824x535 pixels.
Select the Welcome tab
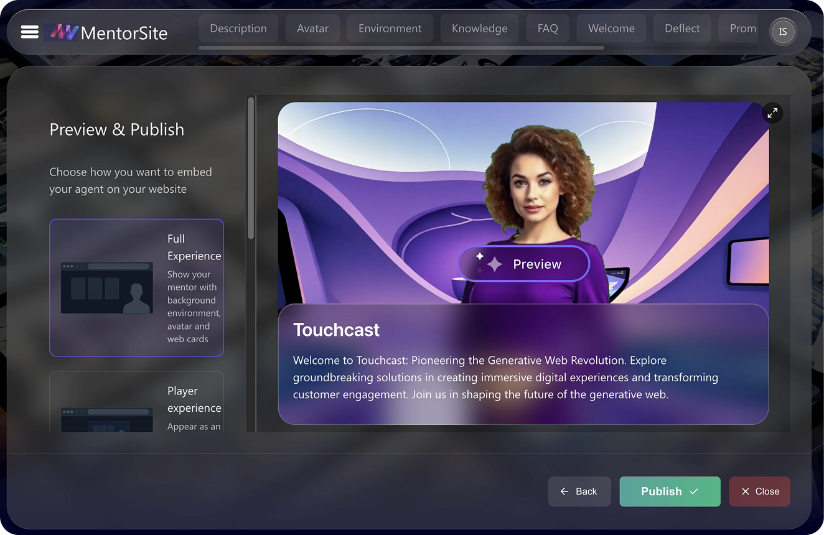tap(612, 29)
